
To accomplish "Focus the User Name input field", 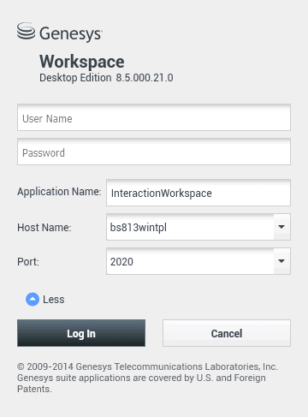I will point(154,117).
